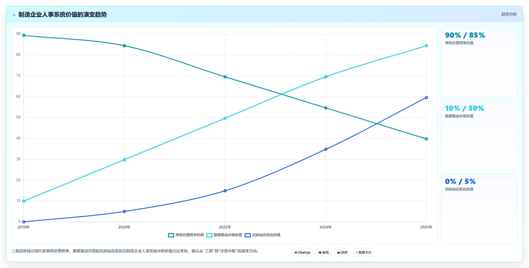Click the 90% / 85% card value

[465, 35]
